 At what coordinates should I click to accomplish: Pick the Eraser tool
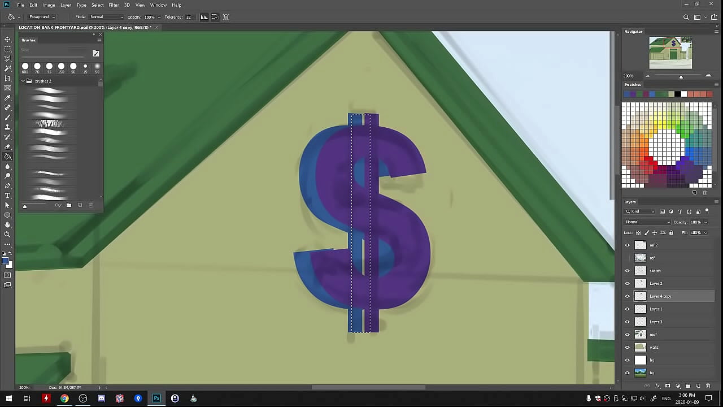7,147
